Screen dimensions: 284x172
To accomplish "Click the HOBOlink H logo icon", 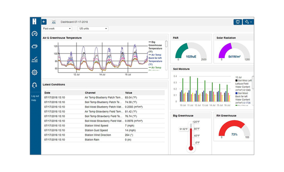I will click(34, 21).
